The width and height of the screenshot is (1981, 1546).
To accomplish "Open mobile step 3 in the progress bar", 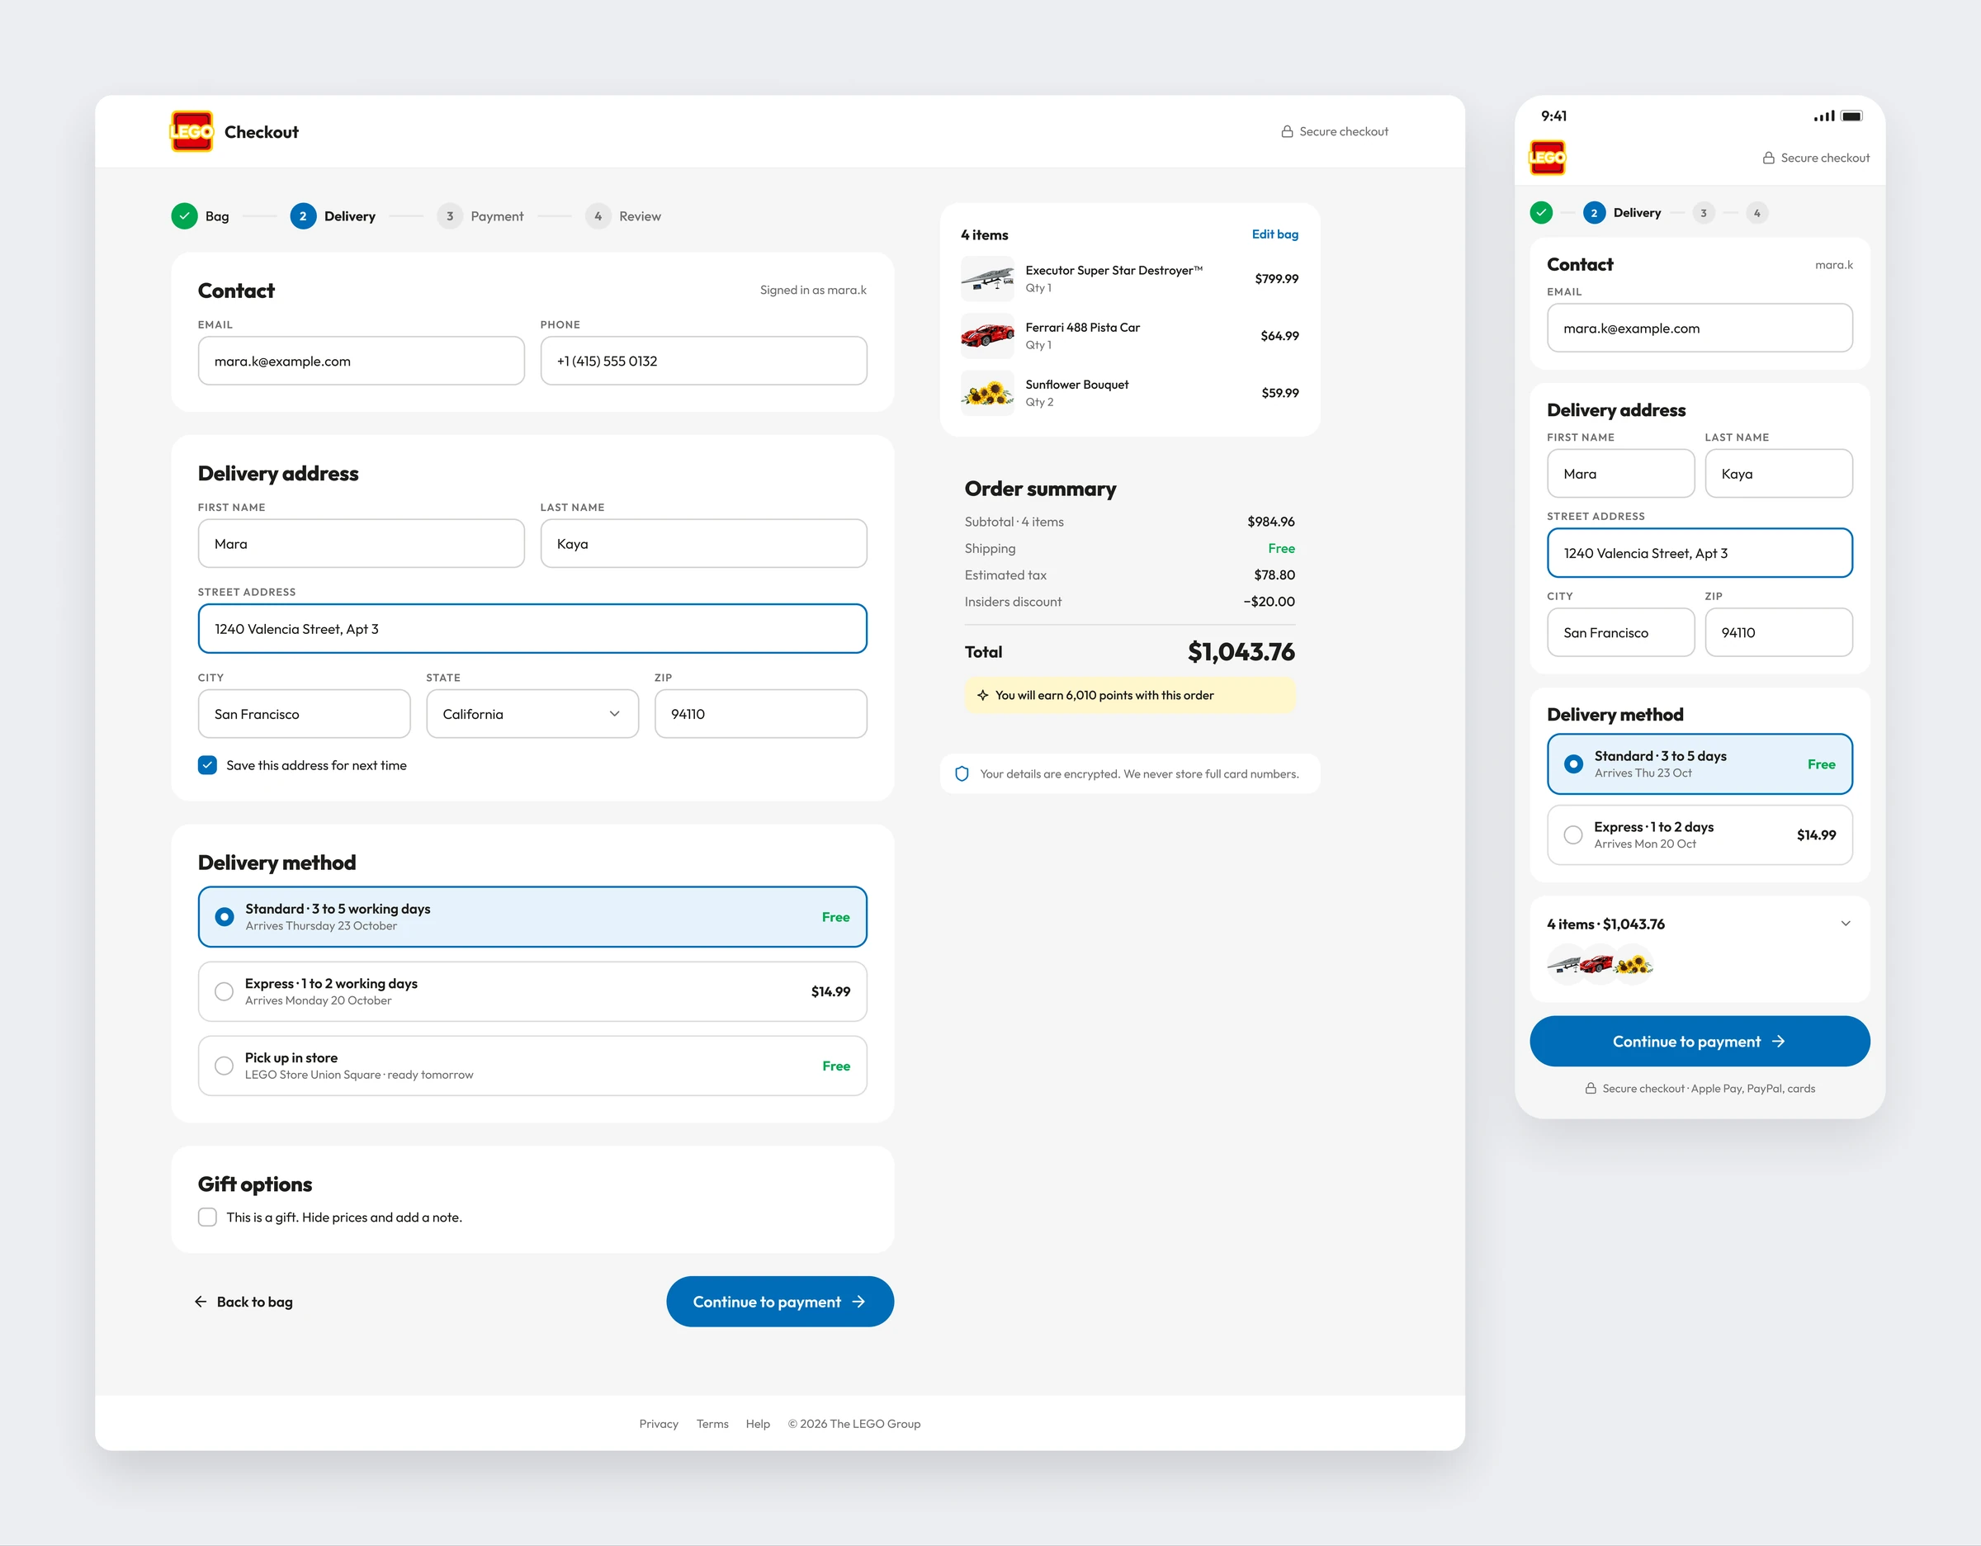I will coord(1704,213).
